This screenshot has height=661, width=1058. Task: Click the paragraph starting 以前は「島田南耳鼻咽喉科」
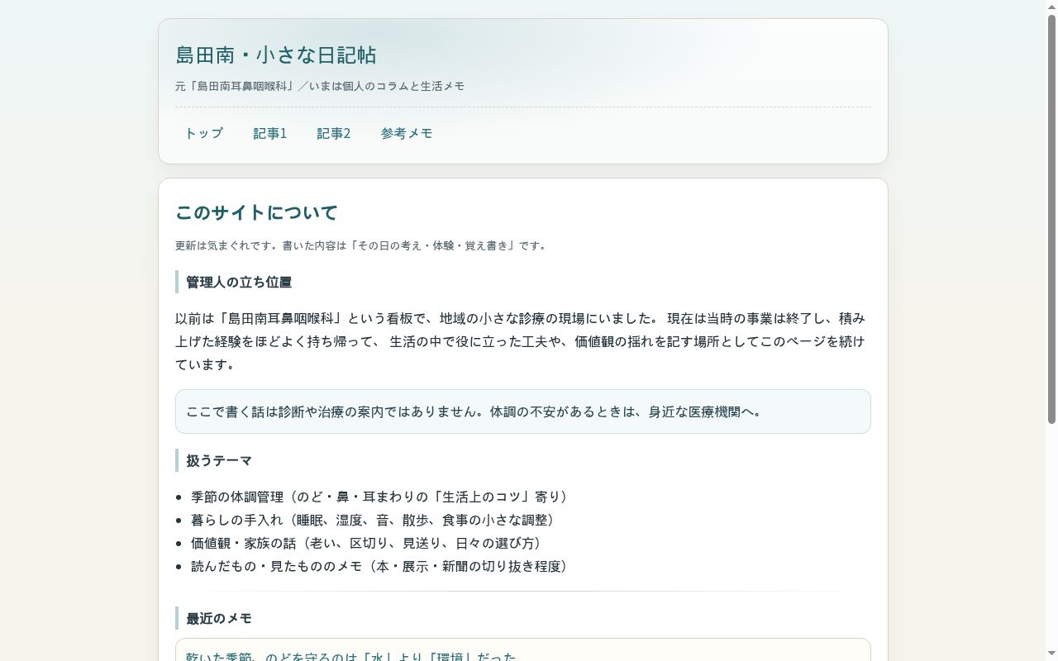point(523,341)
